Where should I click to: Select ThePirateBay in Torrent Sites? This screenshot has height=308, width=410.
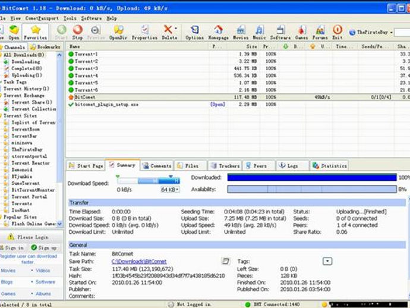click(27, 149)
